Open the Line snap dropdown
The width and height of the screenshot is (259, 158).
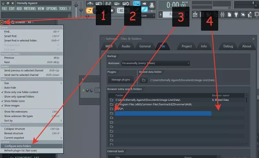pos(148,16)
